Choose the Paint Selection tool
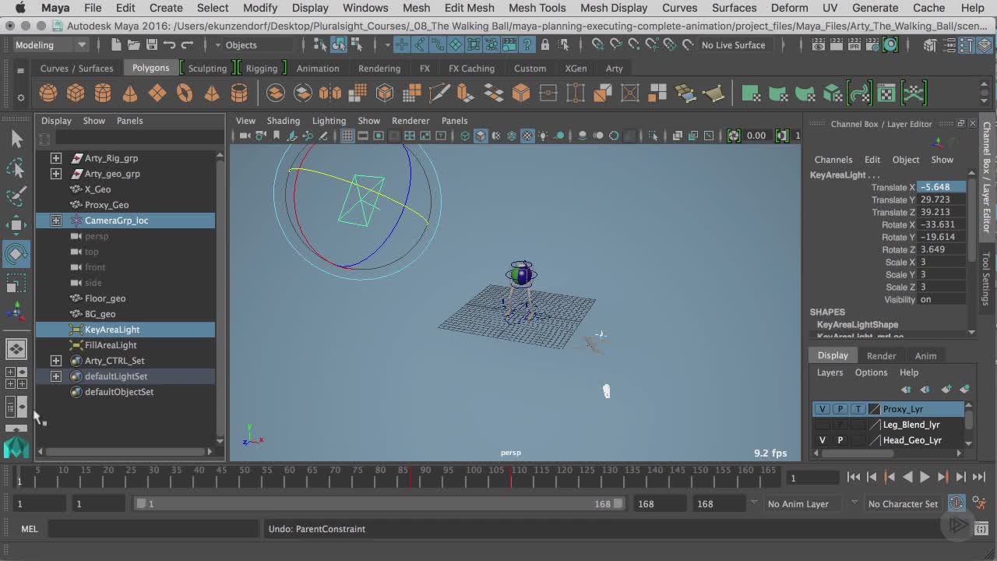 (16, 196)
